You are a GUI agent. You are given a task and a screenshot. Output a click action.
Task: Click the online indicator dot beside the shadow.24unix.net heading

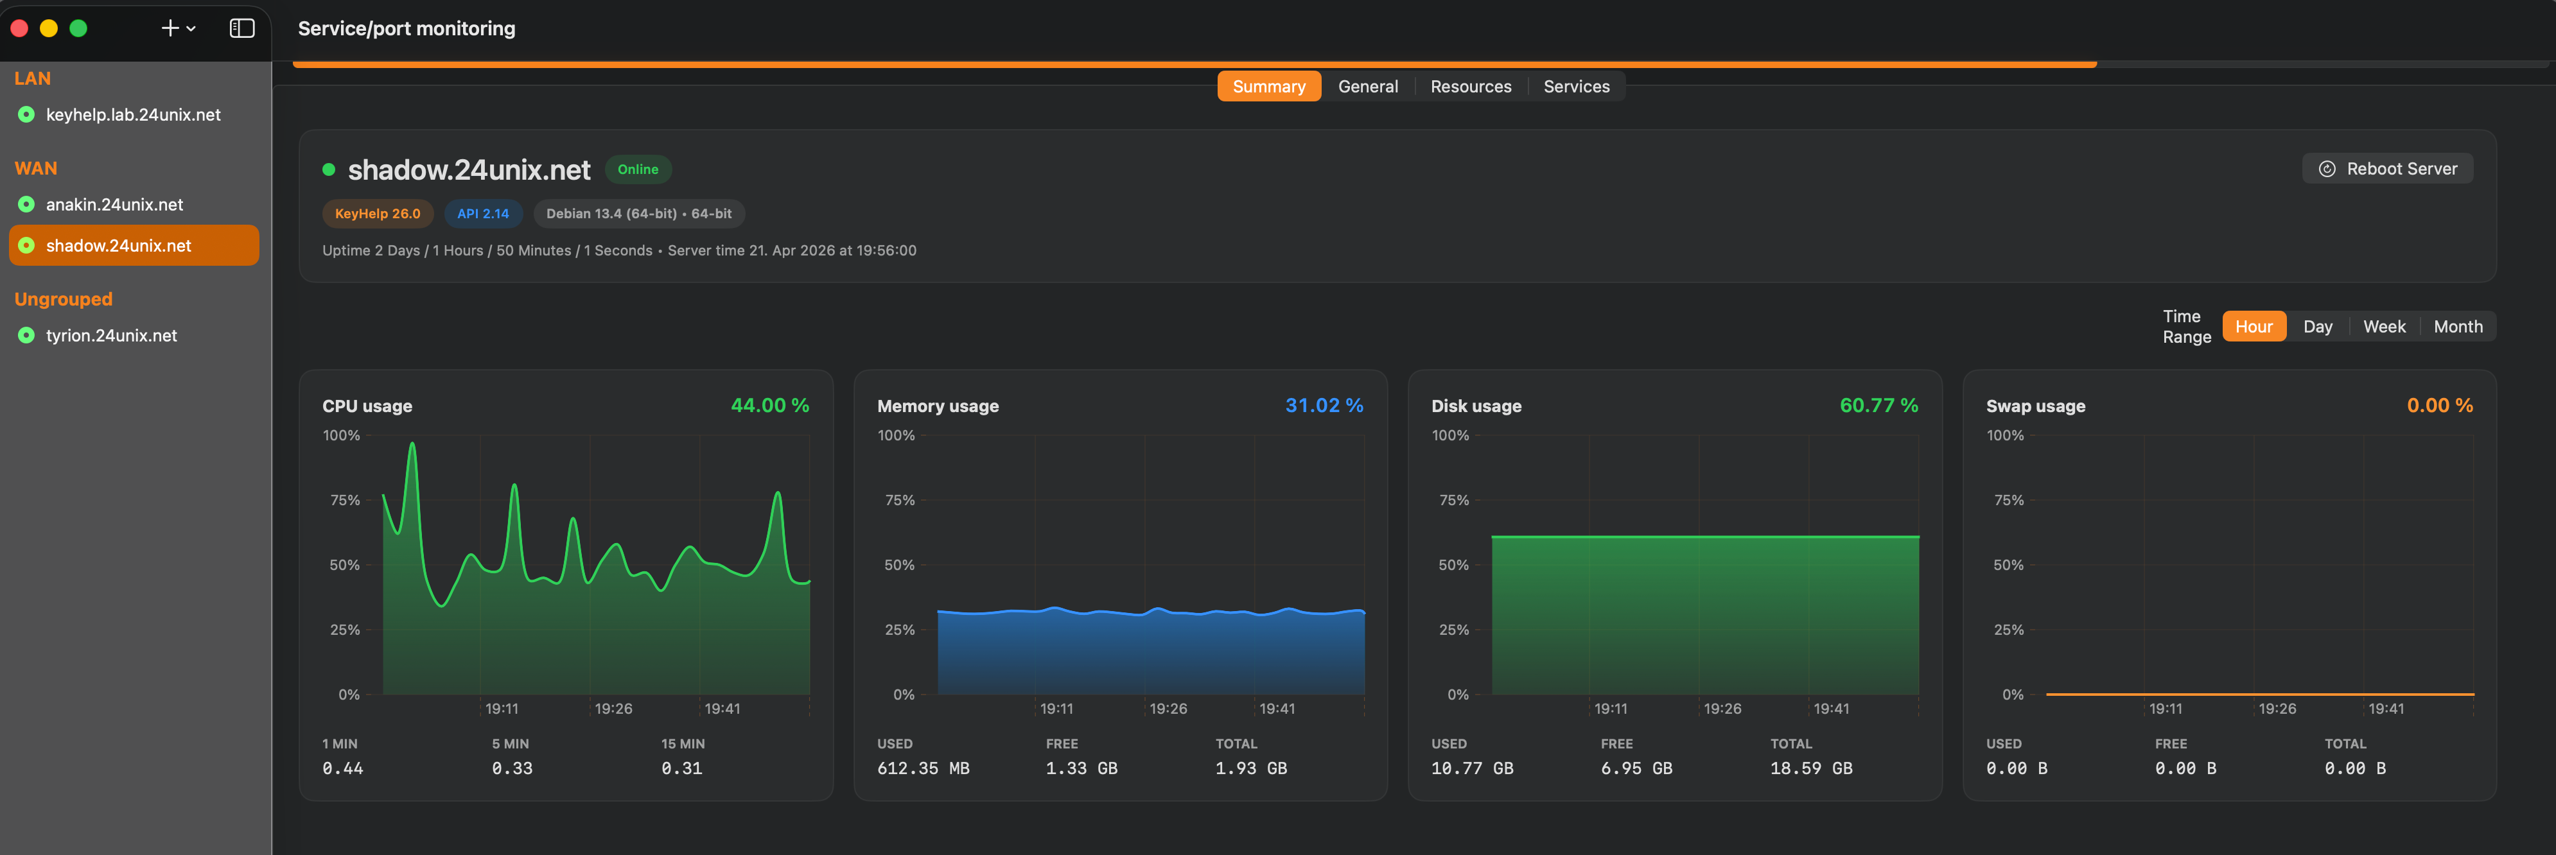tap(328, 169)
